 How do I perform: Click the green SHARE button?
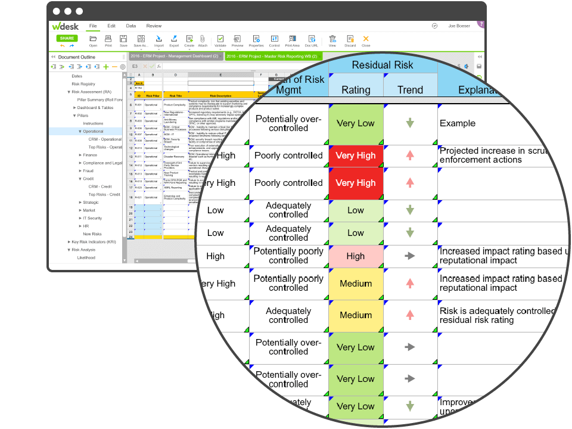click(67, 38)
